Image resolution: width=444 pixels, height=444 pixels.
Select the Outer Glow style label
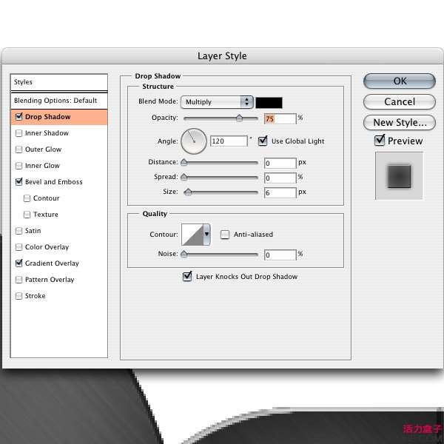[x=43, y=149]
